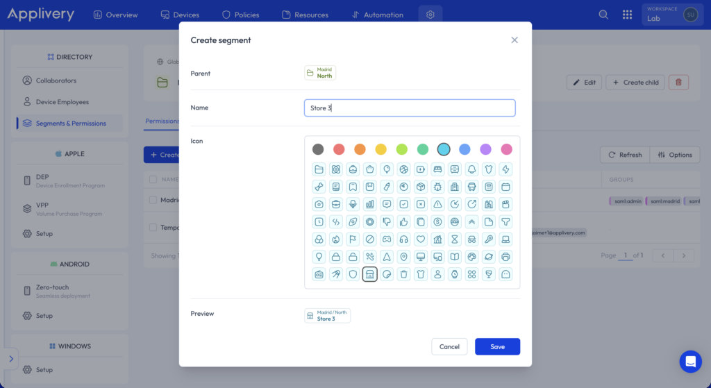Image resolution: width=711 pixels, height=388 pixels.
Task: Pick the printer icon in the grid
Action: [505, 257]
